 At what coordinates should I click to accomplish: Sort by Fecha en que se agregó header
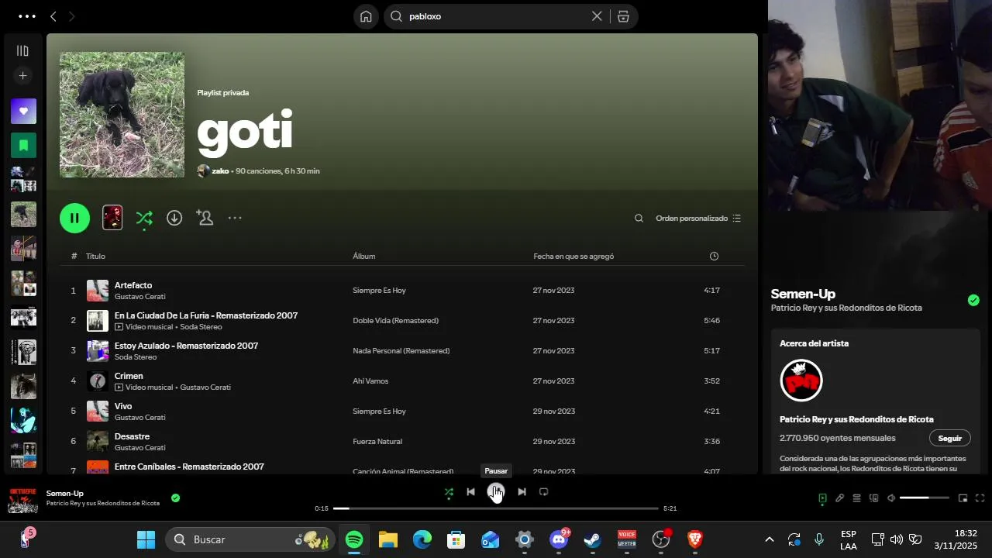pyautogui.click(x=573, y=257)
